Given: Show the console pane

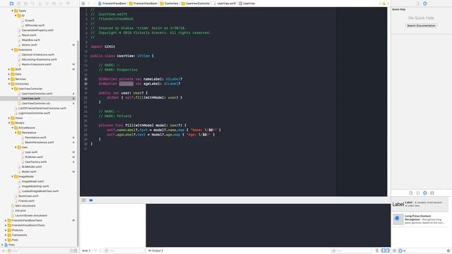Looking at the screenshot, I should [x=388, y=250].
